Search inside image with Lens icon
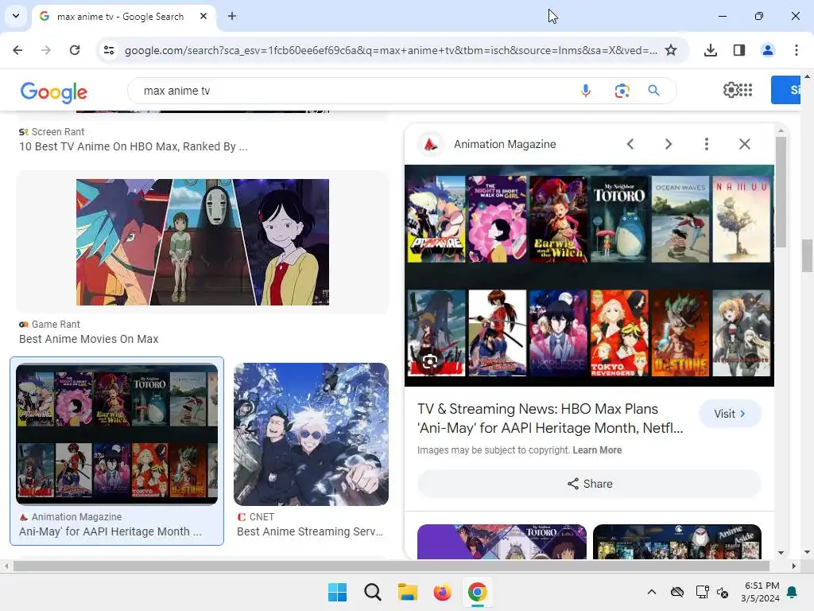 pyautogui.click(x=430, y=361)
